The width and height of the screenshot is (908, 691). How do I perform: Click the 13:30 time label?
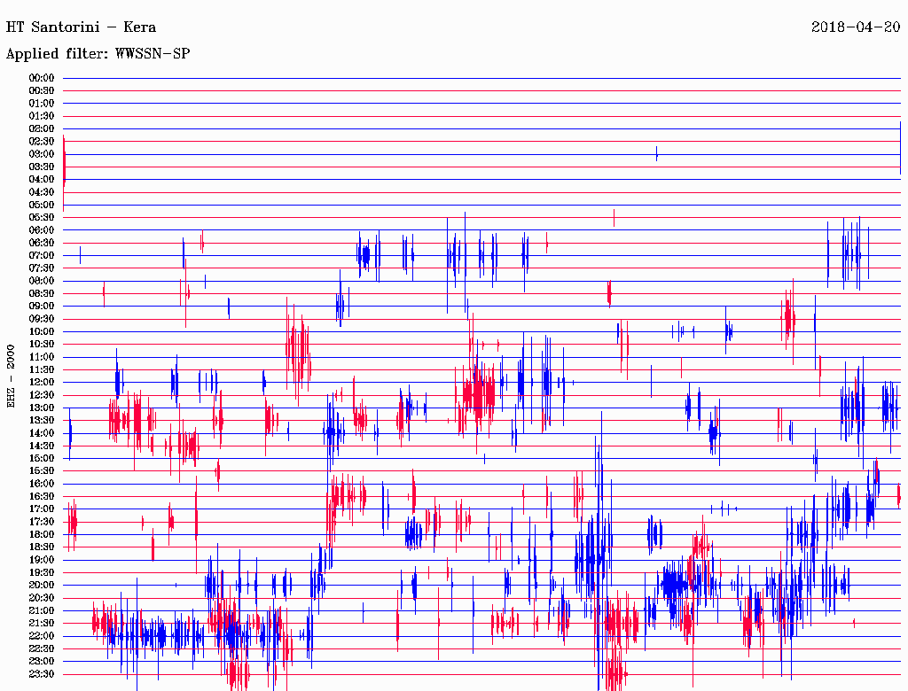pos(42,420)
